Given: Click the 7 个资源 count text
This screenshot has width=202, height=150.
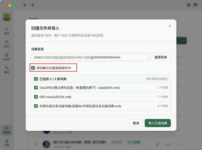Looking at the screenshot, I should point(162,97).
